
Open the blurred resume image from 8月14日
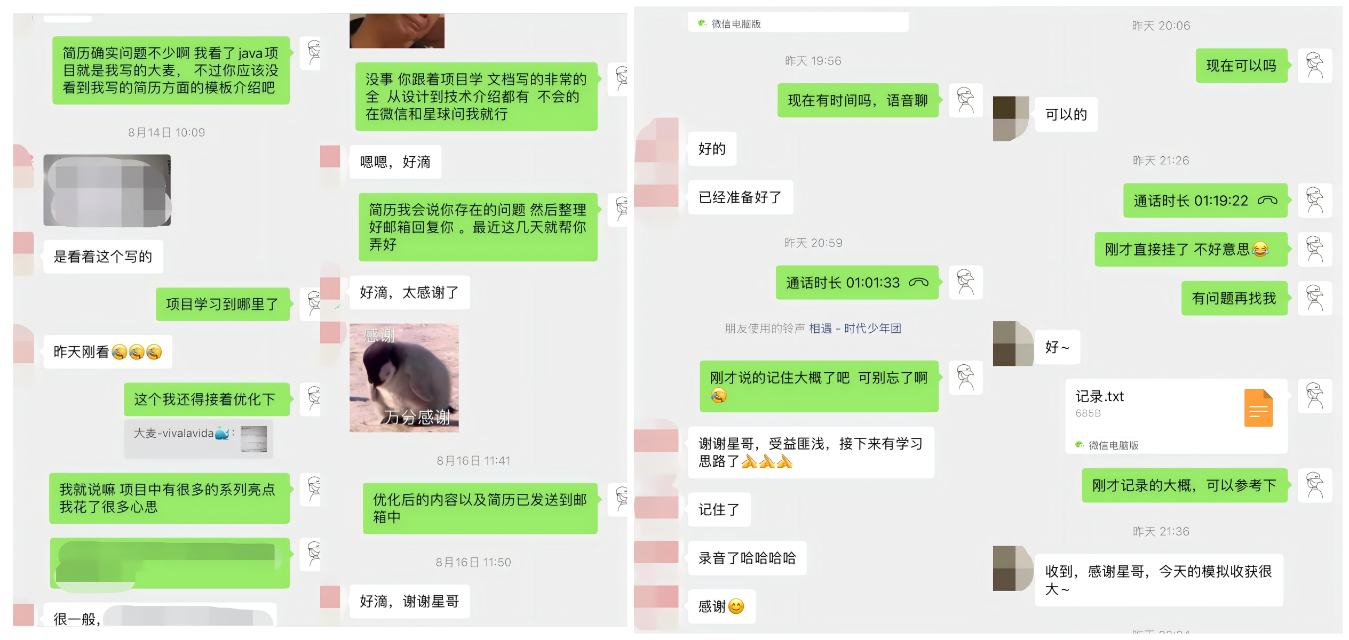click(x=107, y=190)
